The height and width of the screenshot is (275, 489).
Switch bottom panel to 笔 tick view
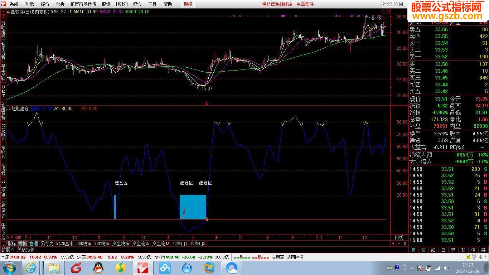413,250
